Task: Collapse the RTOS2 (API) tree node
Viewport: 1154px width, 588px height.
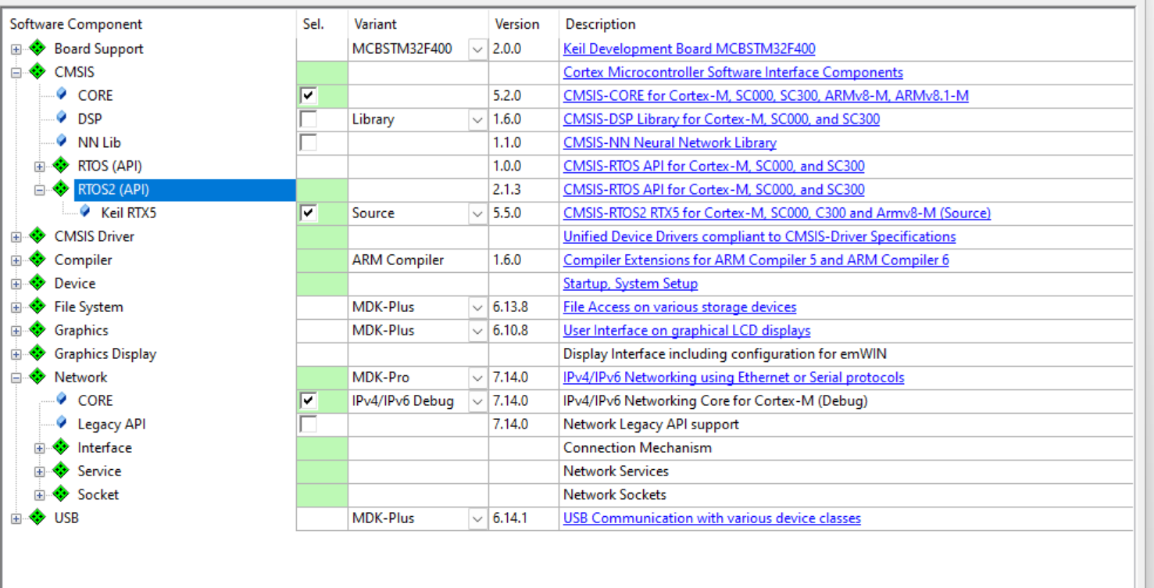Action: (40, 190)
